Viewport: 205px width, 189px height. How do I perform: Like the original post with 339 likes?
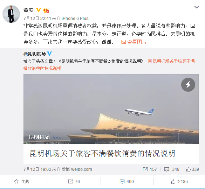(193, 169)
